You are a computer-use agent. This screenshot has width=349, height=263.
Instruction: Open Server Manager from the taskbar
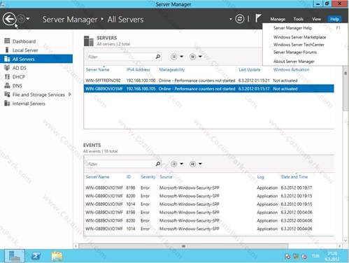tap(15, 256)
